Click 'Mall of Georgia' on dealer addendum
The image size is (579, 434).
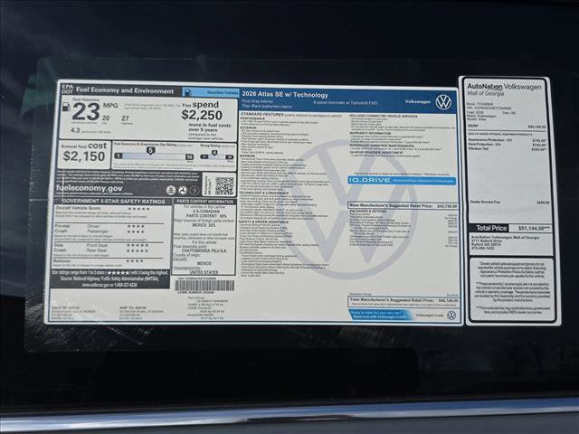pos(485,94)
